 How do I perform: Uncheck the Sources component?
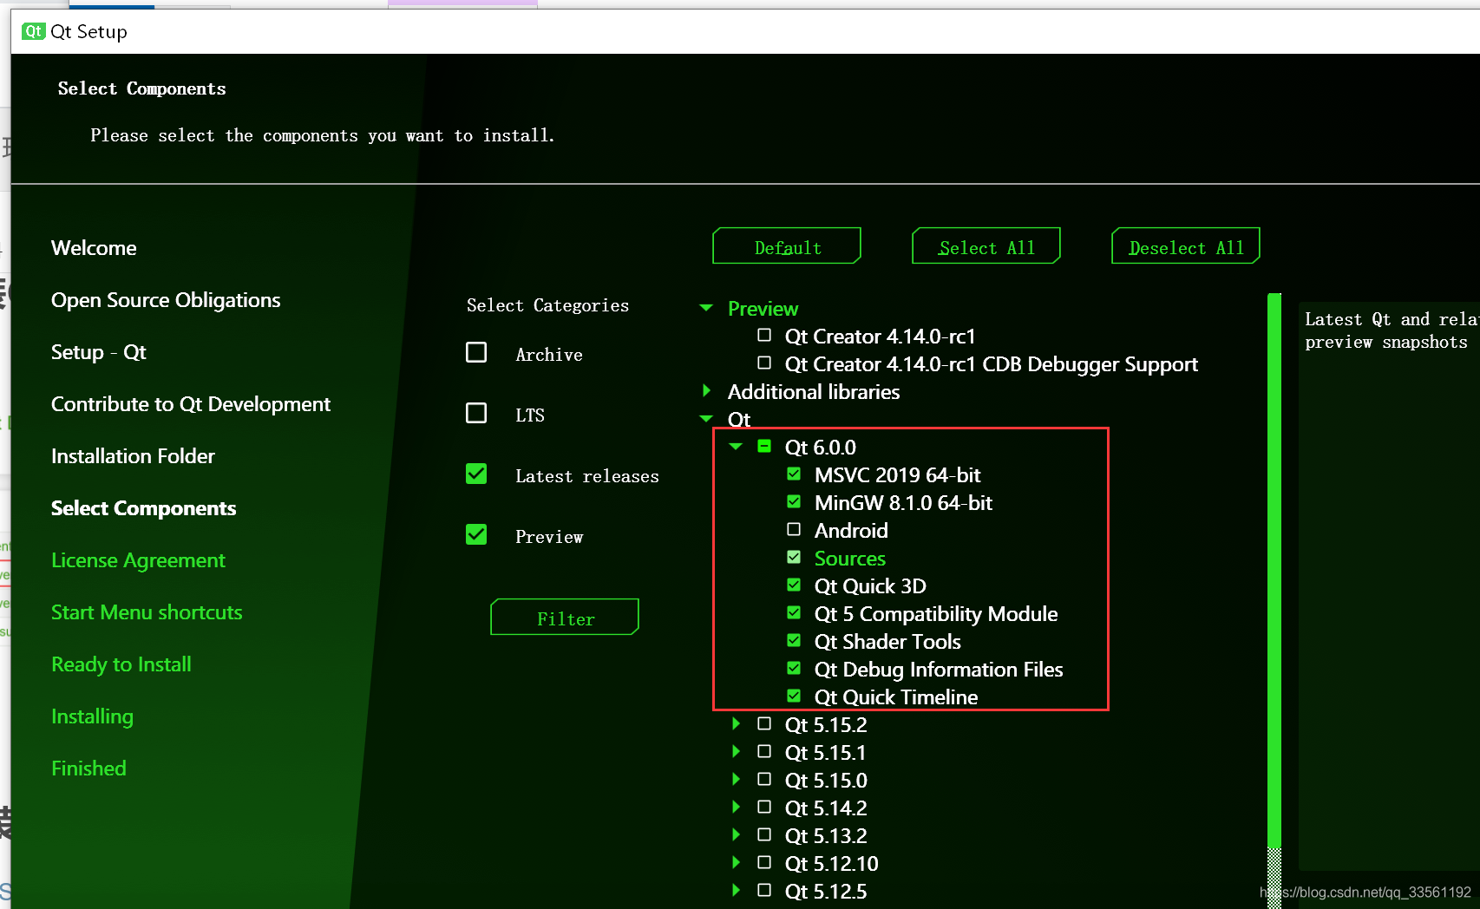click(794, 557)
